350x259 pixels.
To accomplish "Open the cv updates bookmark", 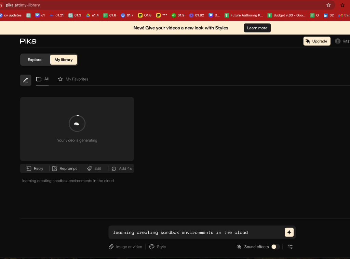I will (x=11, y=15).
